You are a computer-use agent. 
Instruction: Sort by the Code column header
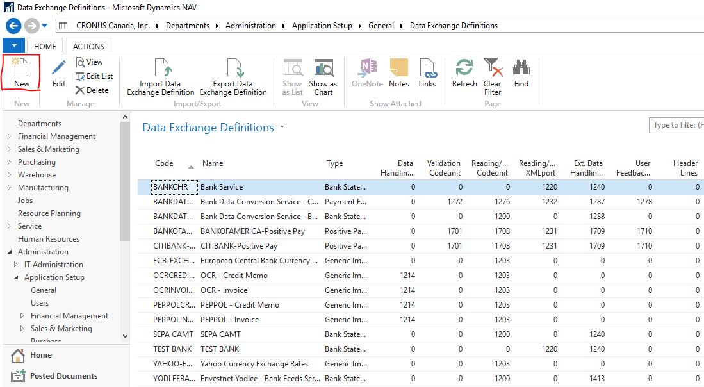click(164, 163)
